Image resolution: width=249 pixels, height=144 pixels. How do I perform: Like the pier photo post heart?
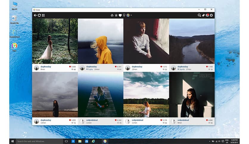116,120
